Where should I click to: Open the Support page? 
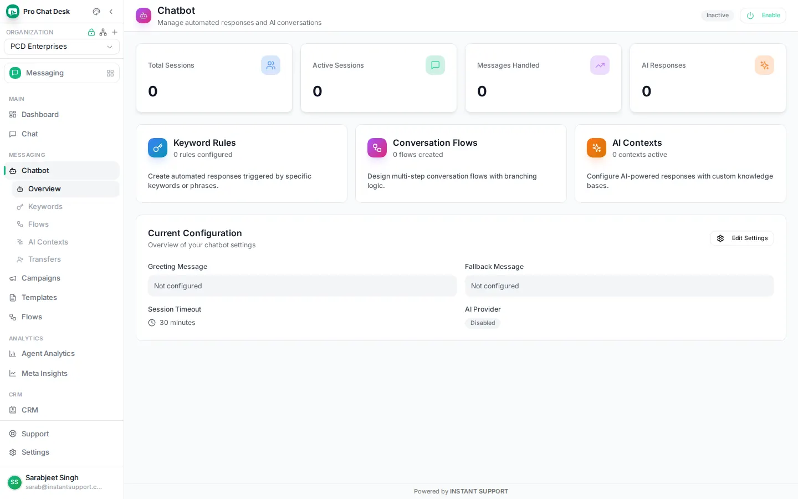tap(62, 434)
